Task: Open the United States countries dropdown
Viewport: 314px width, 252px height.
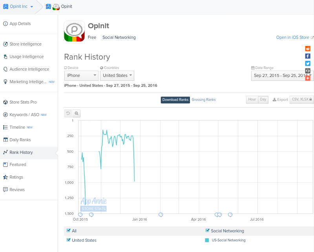Action: [x=117, y=75]
